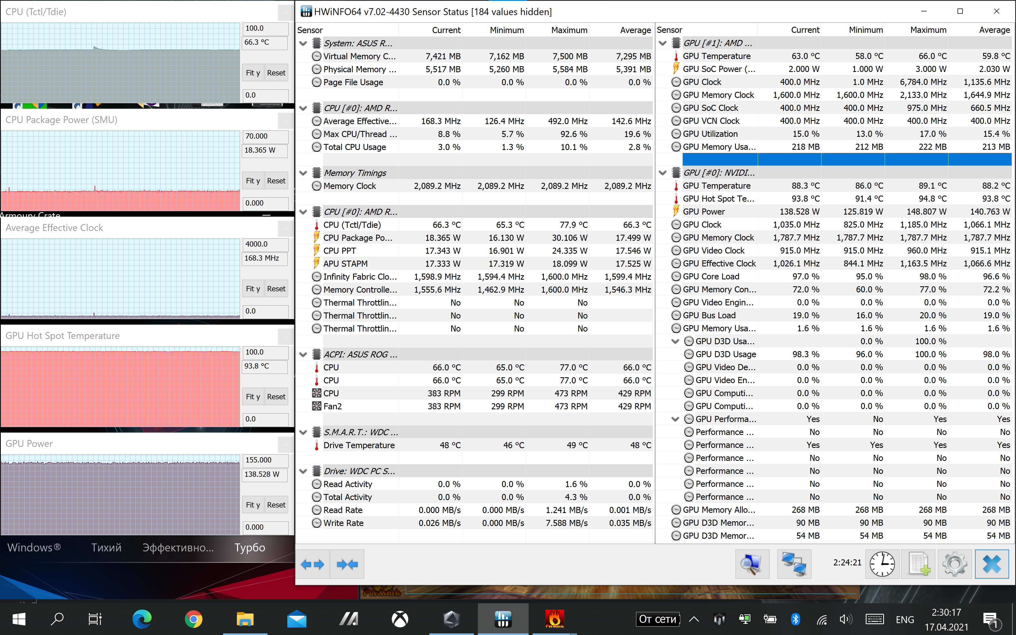The image size is (1016, 635).
Task: Open the sensor settings gear icon
Action: pos(955,564)
